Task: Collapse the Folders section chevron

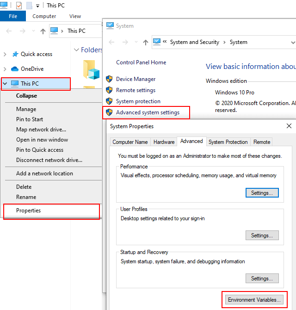Action: 77,50
